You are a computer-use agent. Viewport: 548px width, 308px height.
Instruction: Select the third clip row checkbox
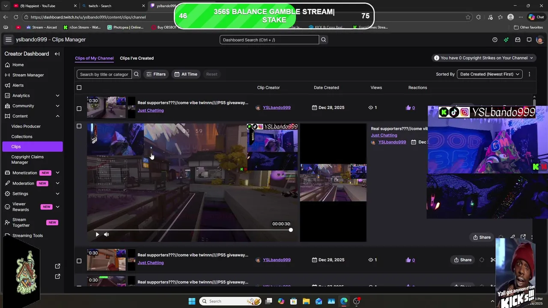(79, 261)
